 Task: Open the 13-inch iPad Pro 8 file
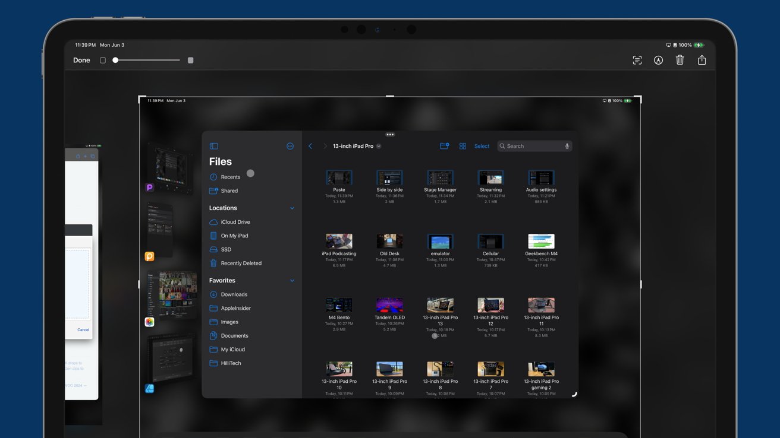point(440,369)
